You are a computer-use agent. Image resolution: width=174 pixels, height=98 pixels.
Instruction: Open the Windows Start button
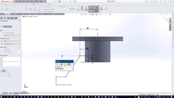1,97
